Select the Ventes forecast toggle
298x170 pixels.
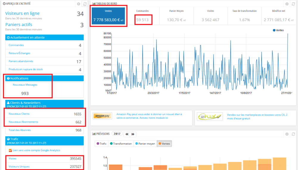(x=164, y=144)
